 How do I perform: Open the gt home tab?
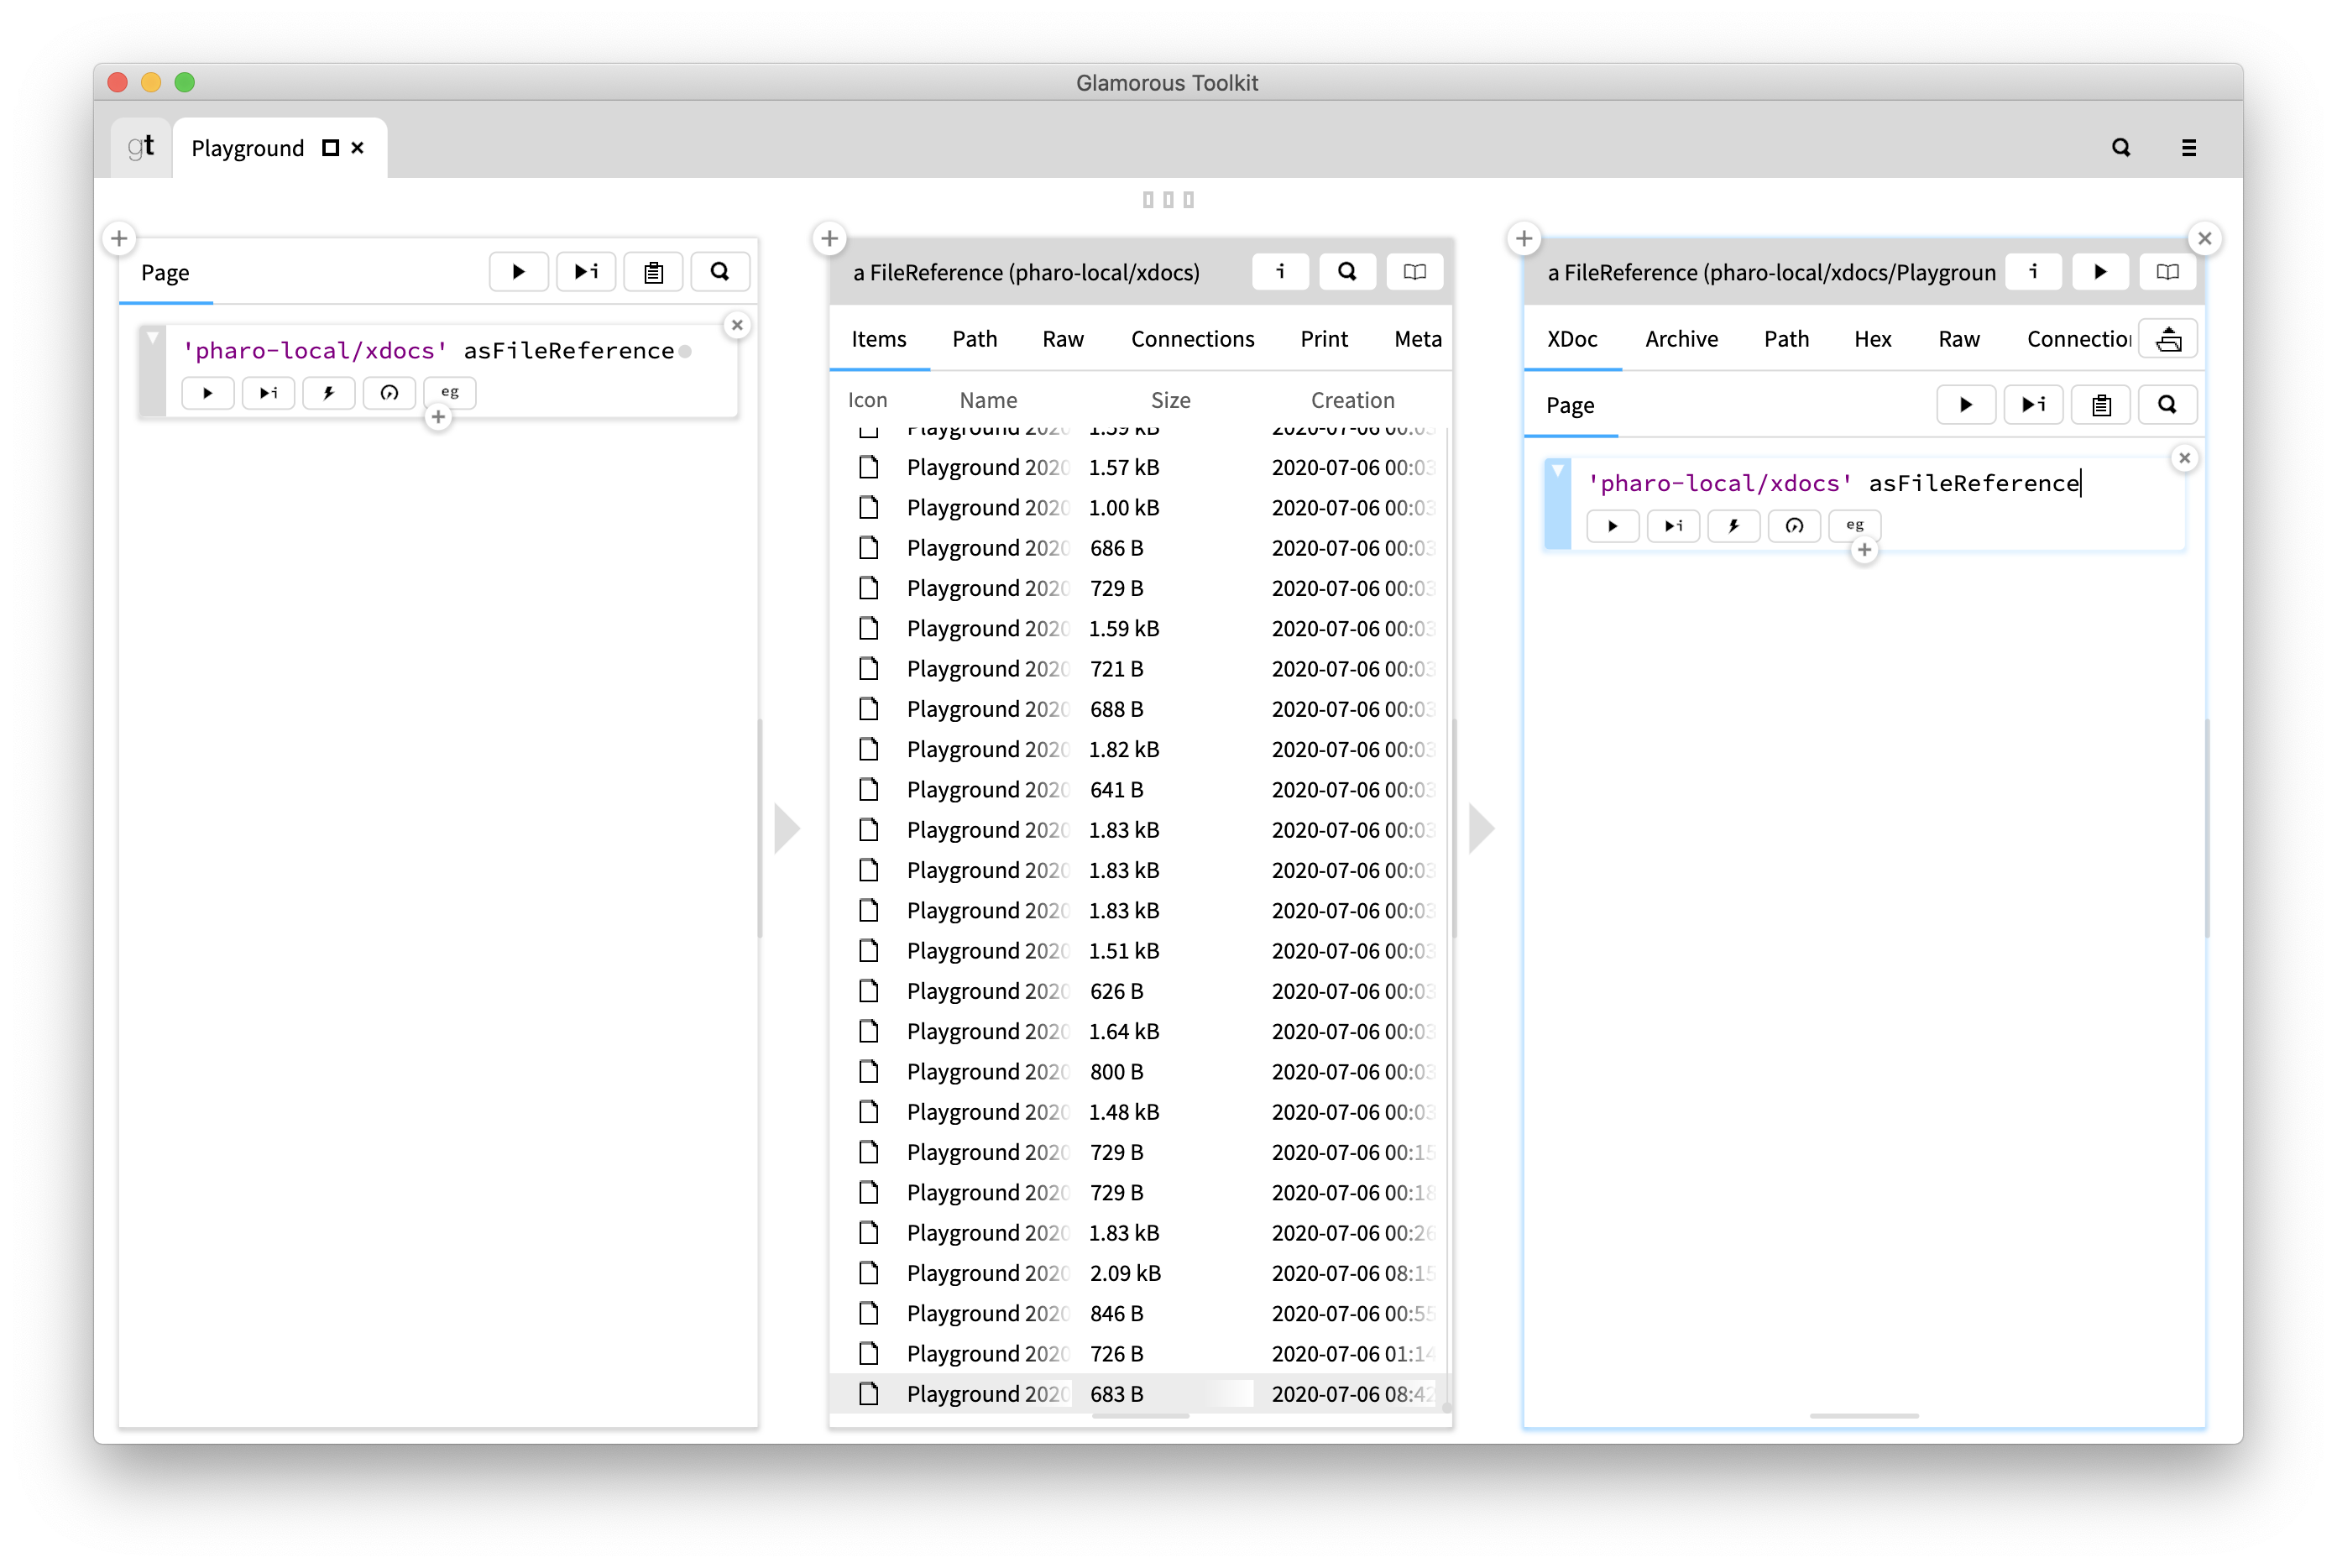(x=141, y=147)
